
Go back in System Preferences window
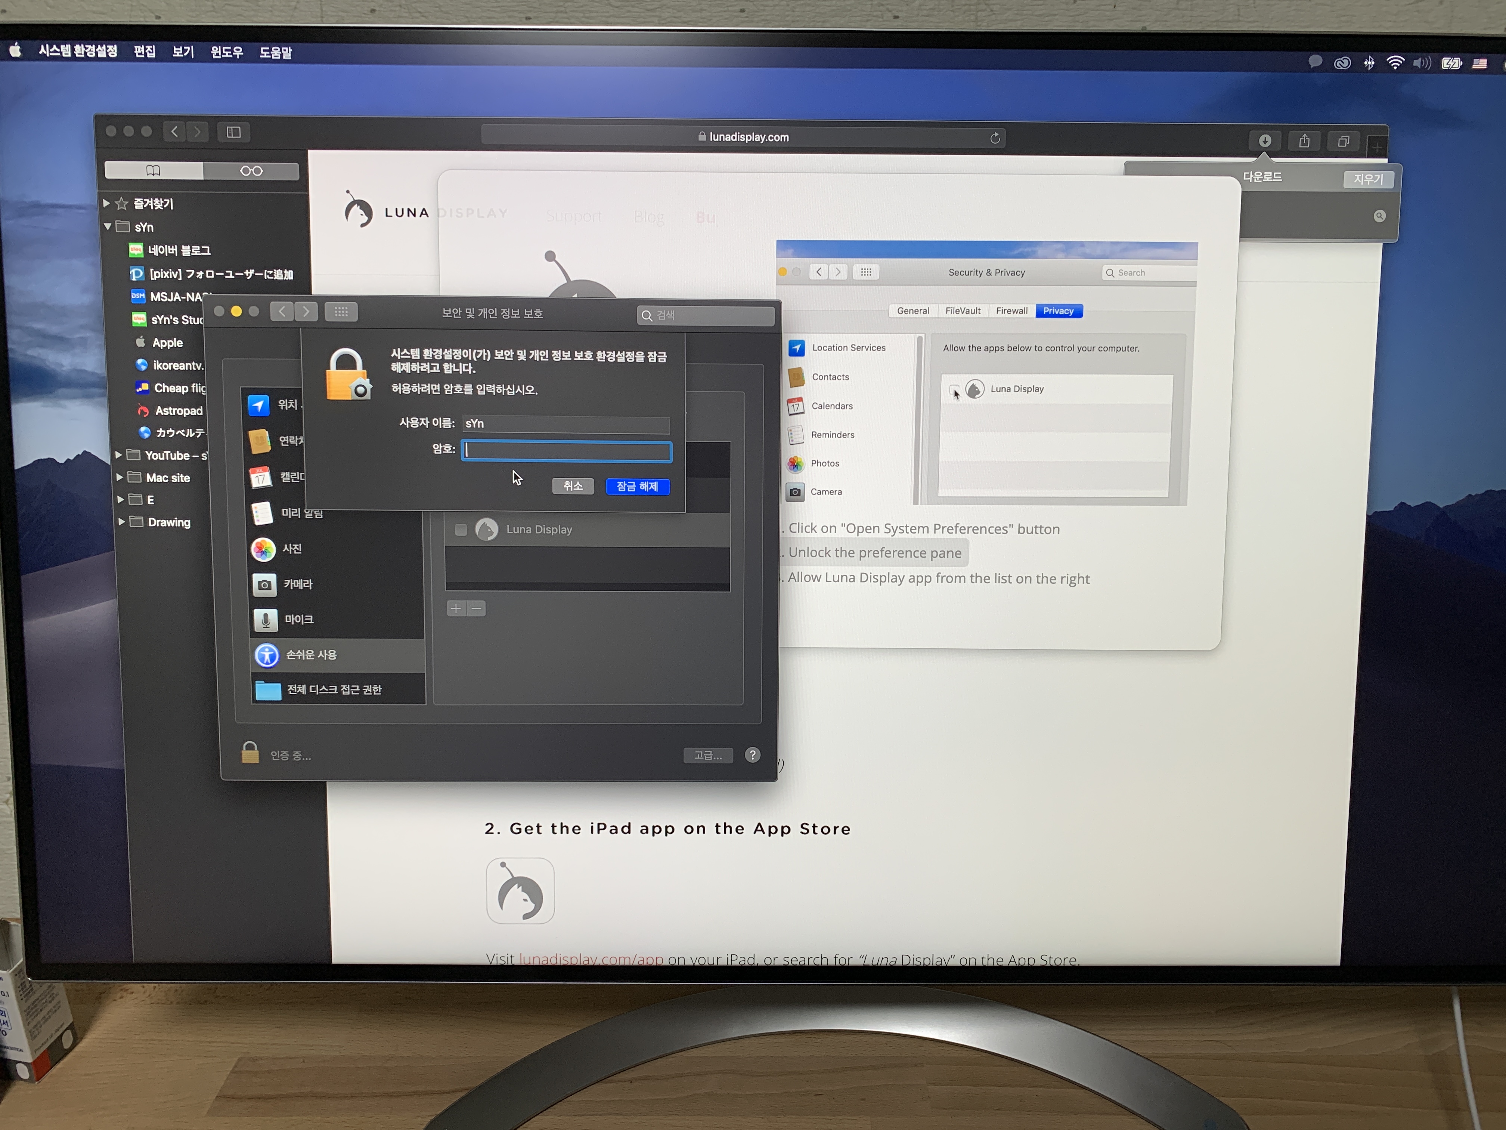(x=282, y=311)
